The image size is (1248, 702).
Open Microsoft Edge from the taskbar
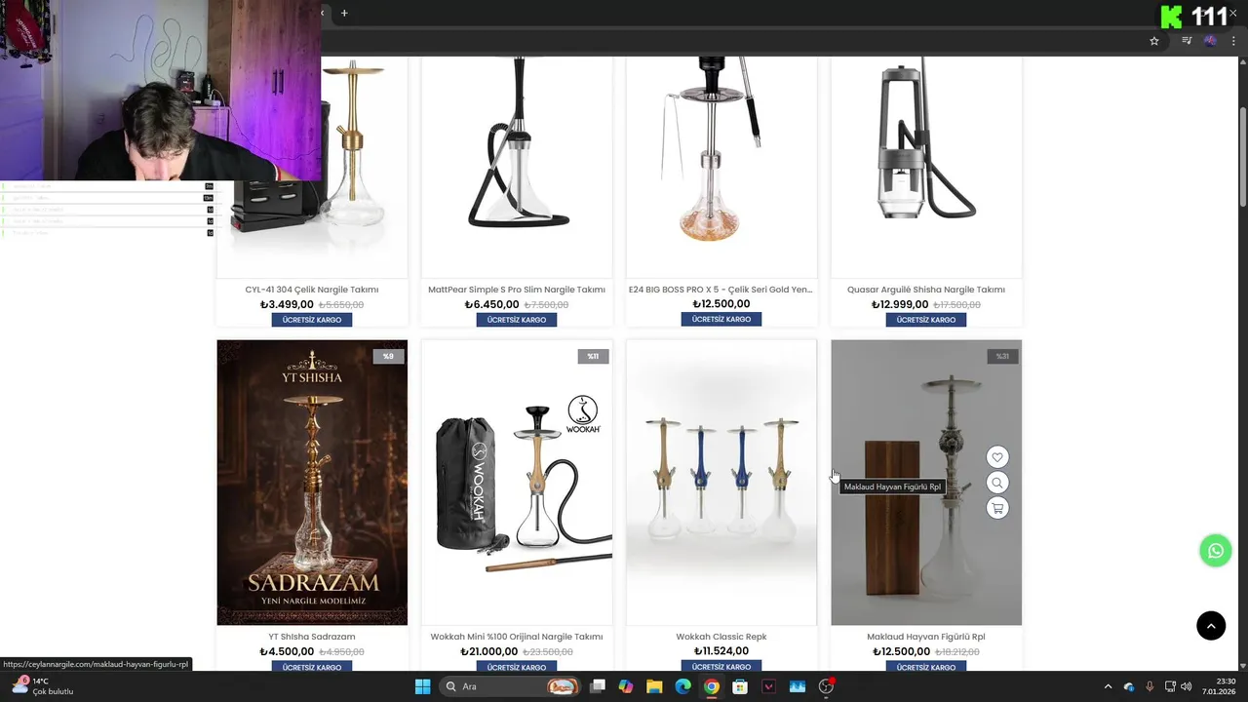pos(683,686)
